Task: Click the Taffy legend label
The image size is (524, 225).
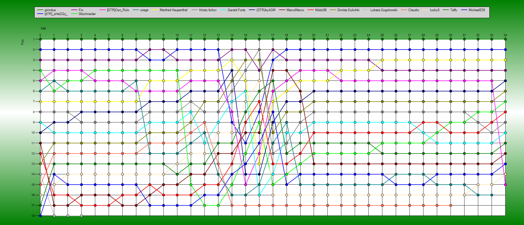Action: coord(454,10)
